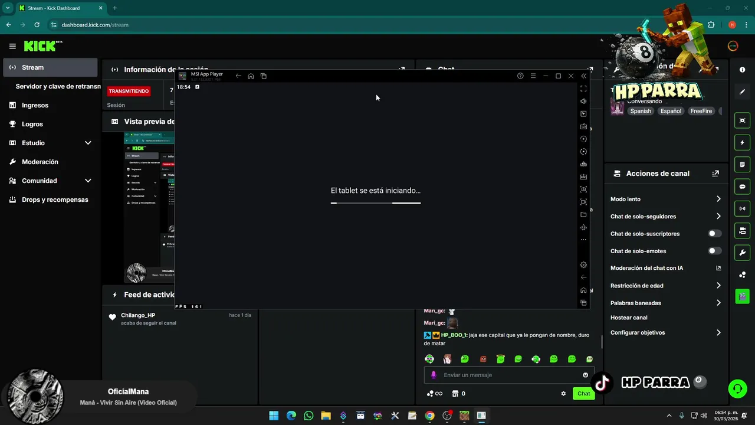
Task: Click the Spanish tag
Action: (x=641, y=111)
